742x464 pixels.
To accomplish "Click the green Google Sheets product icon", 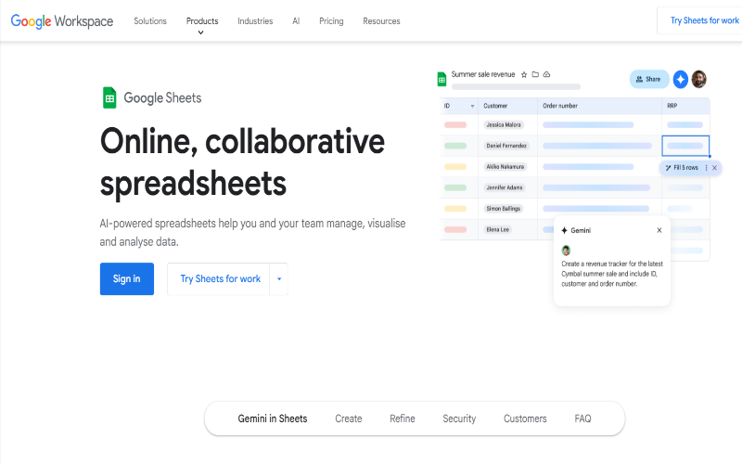I will (x=109, y=98).
